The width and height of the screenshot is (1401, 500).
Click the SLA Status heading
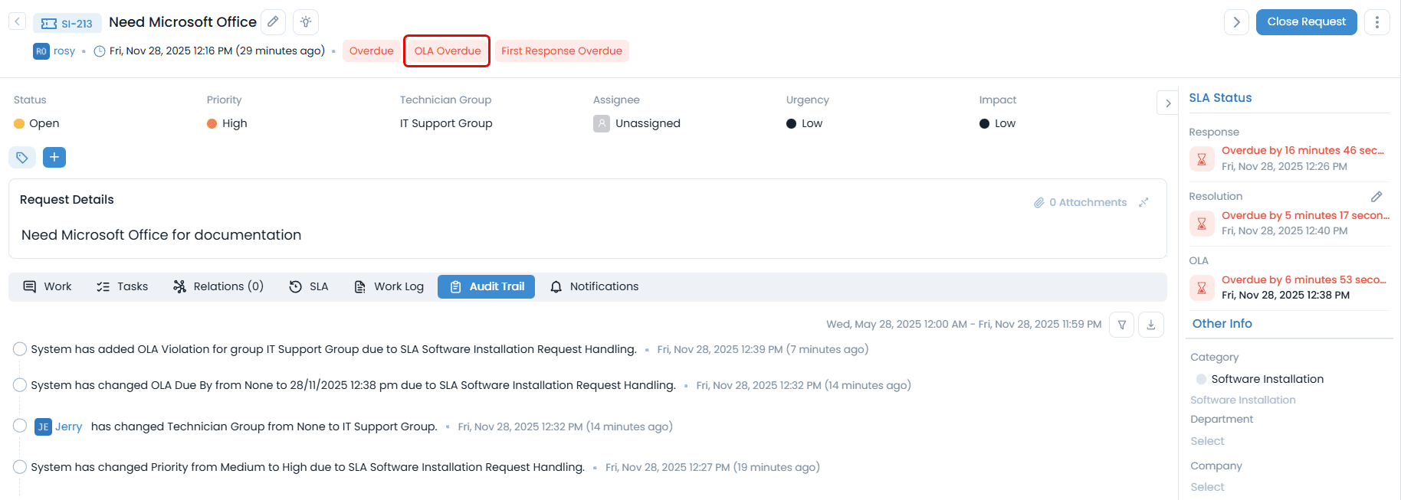point(1220,98)
